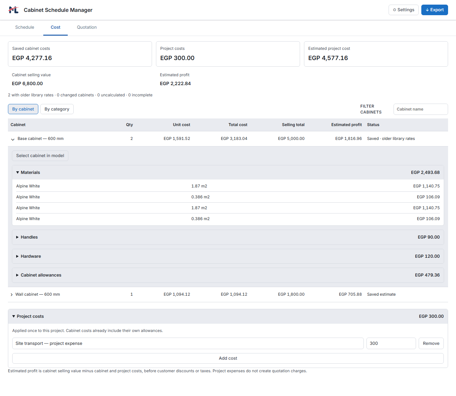Select the Cost tab
This screenshot has height=396, width=456.
point(56,27)
